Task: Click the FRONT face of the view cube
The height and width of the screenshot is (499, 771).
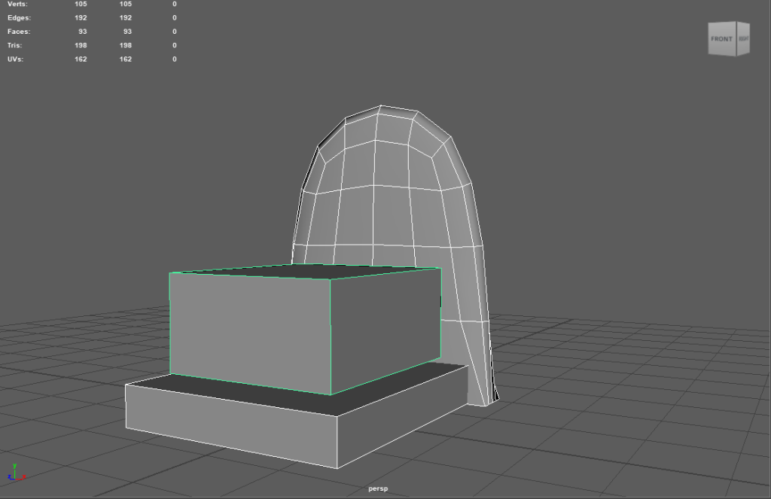Action: (721, 38)
